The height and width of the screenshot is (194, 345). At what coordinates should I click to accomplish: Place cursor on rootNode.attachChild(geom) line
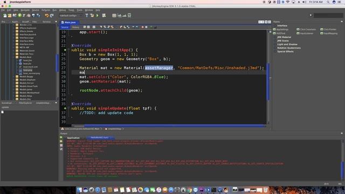(x=111, y=90)
